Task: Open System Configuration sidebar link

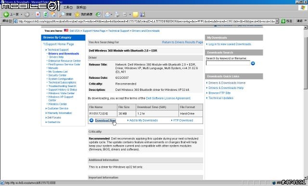Action: 61,79
